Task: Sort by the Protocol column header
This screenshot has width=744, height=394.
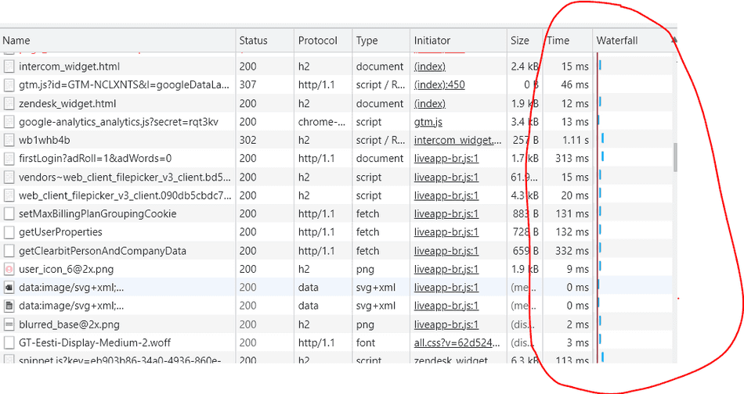Action: pyautogui.click(x=323, y=40)
